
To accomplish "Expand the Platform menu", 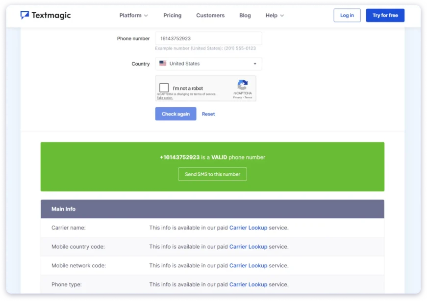I will [x=133, y=16].
